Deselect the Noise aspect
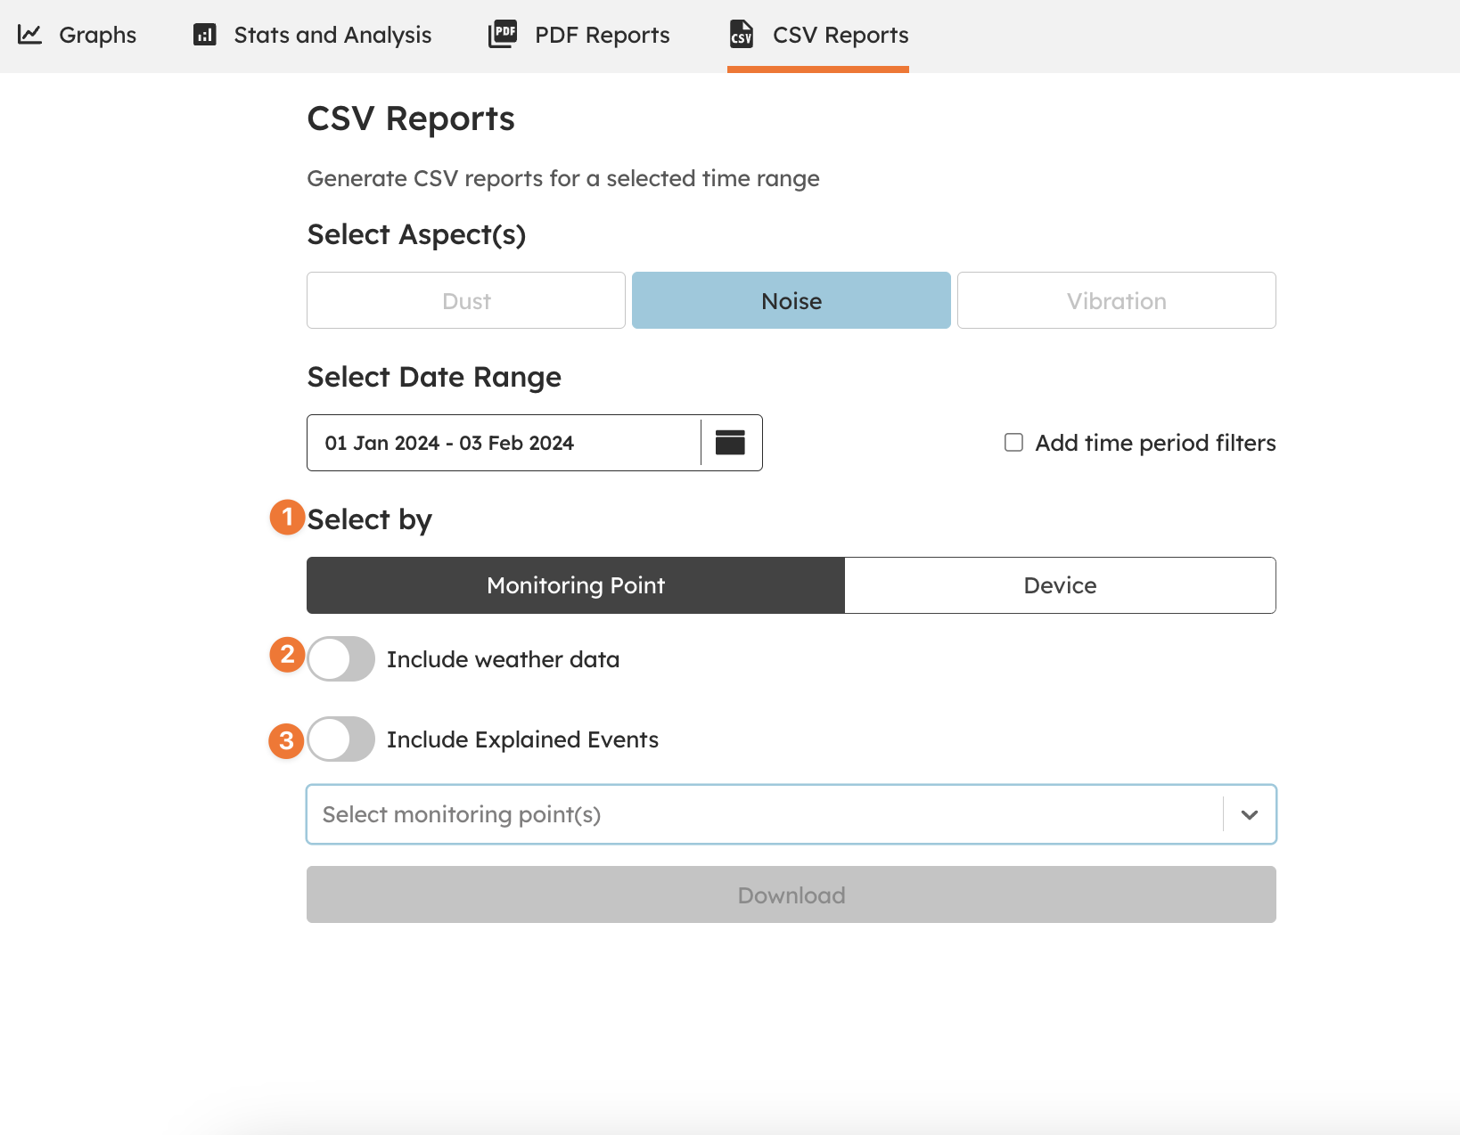Screen dimensions: 1460x1135 pos(791,300)
